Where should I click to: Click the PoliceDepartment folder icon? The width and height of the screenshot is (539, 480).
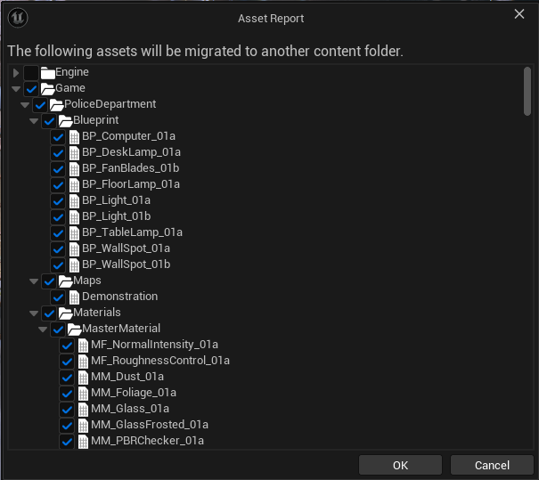point(57,104)
